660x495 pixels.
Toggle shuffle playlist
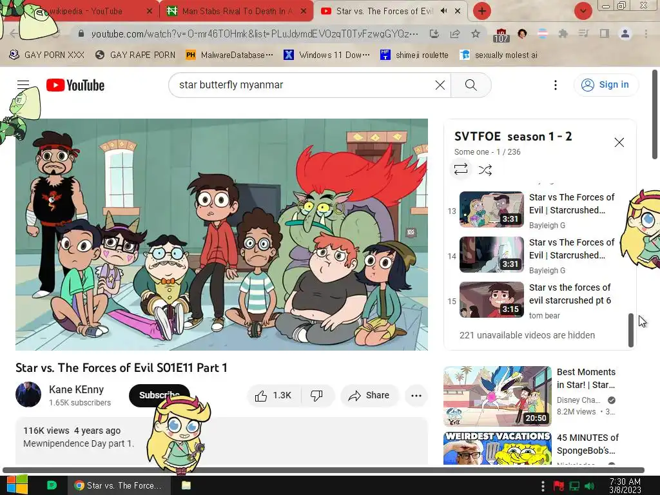[x=485, y=170]
